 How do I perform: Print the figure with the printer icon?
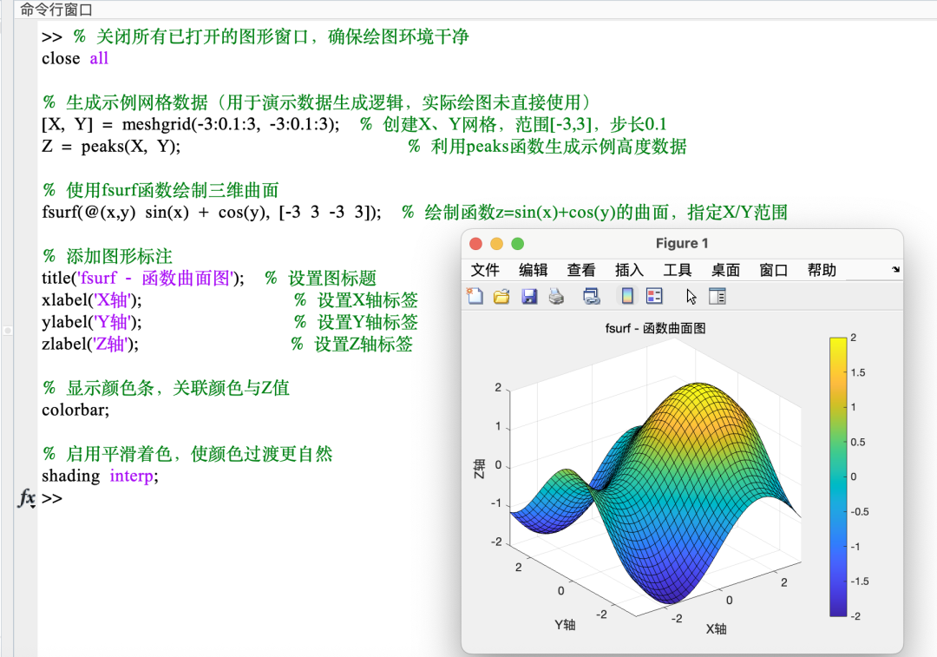point(556,296)
